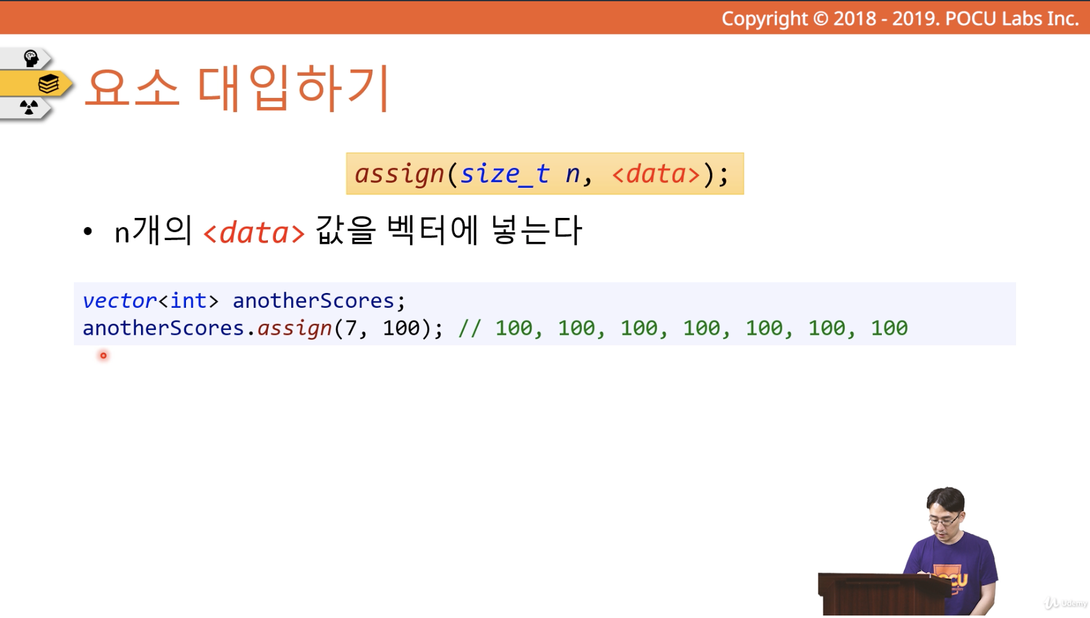
Task: Select the stacked books icon tab
Action: click(x=37, y=84)
